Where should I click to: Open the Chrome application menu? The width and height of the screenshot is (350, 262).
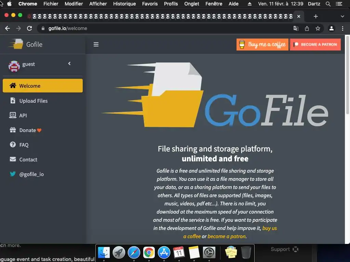28,4
